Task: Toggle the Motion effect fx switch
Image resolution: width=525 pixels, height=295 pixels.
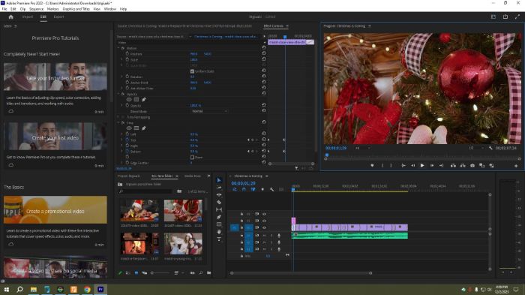Action: click(x=123, y=48)
